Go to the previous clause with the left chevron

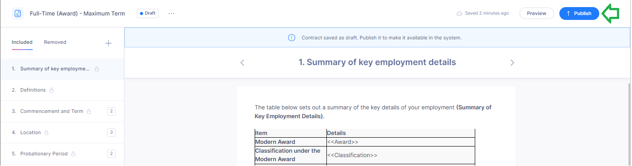click(x=242, y=62)
